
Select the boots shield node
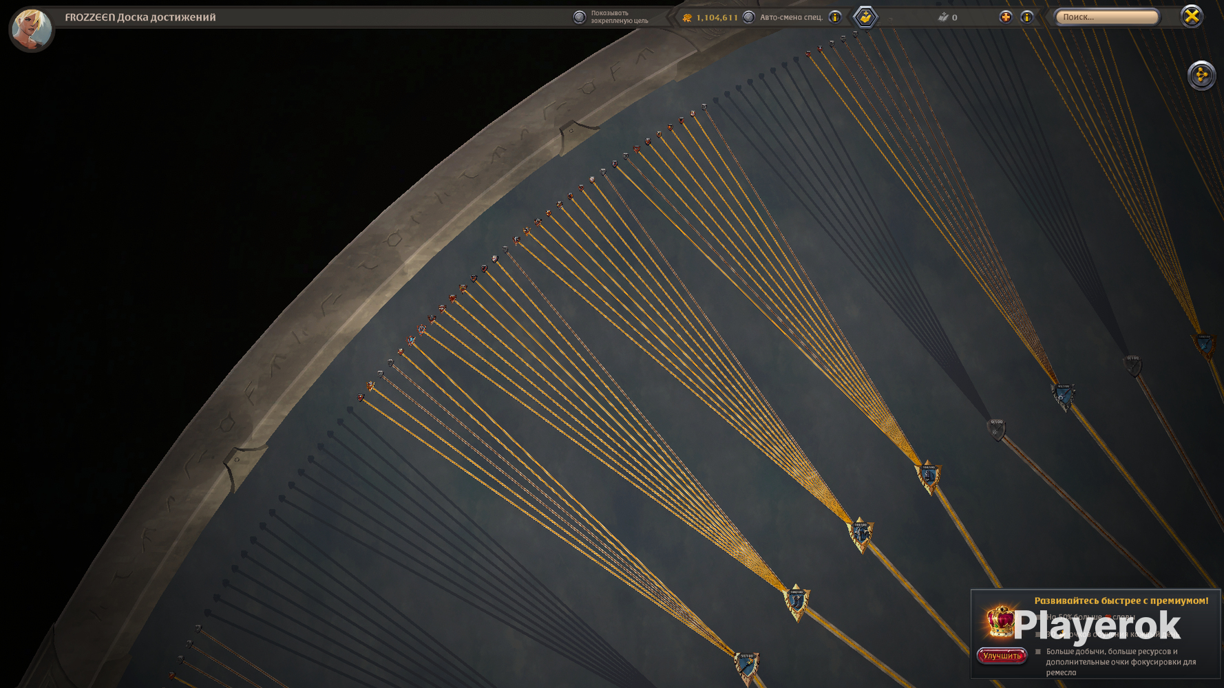click(796, 602)
